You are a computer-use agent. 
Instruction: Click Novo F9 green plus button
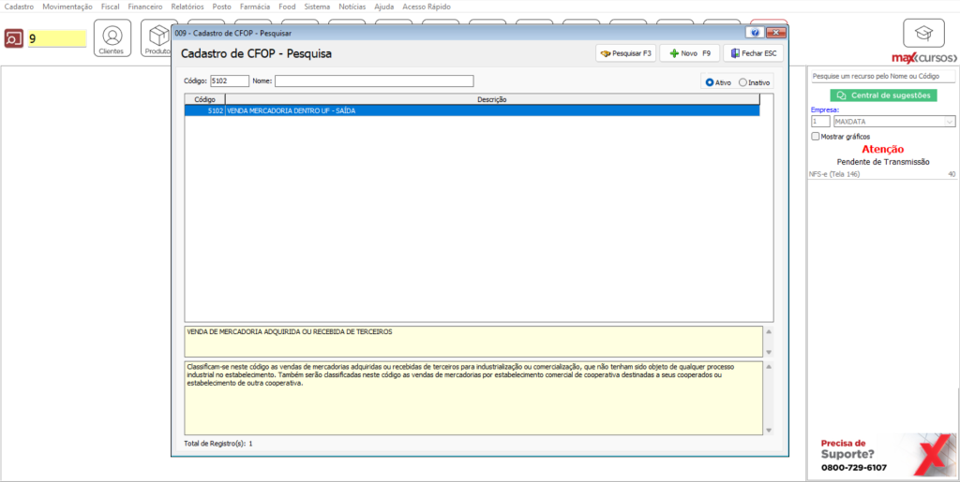click(x=689, y=53)
